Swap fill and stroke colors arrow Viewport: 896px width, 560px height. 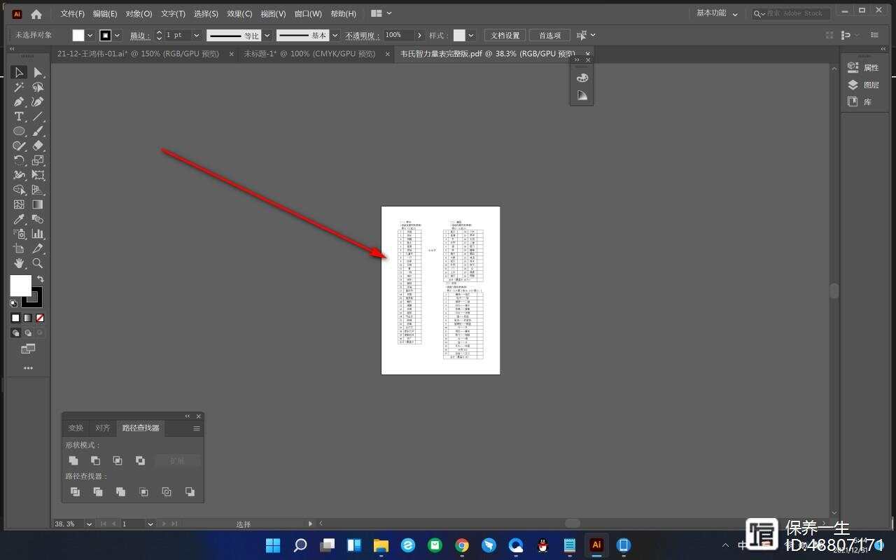(x=41, y=279)
